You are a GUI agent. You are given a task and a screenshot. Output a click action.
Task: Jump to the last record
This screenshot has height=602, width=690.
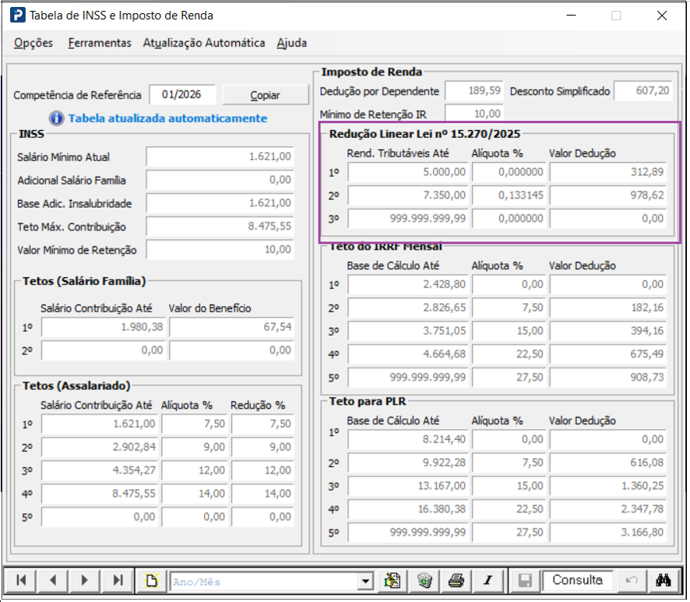pyautogui.click(x=118, y=580)
